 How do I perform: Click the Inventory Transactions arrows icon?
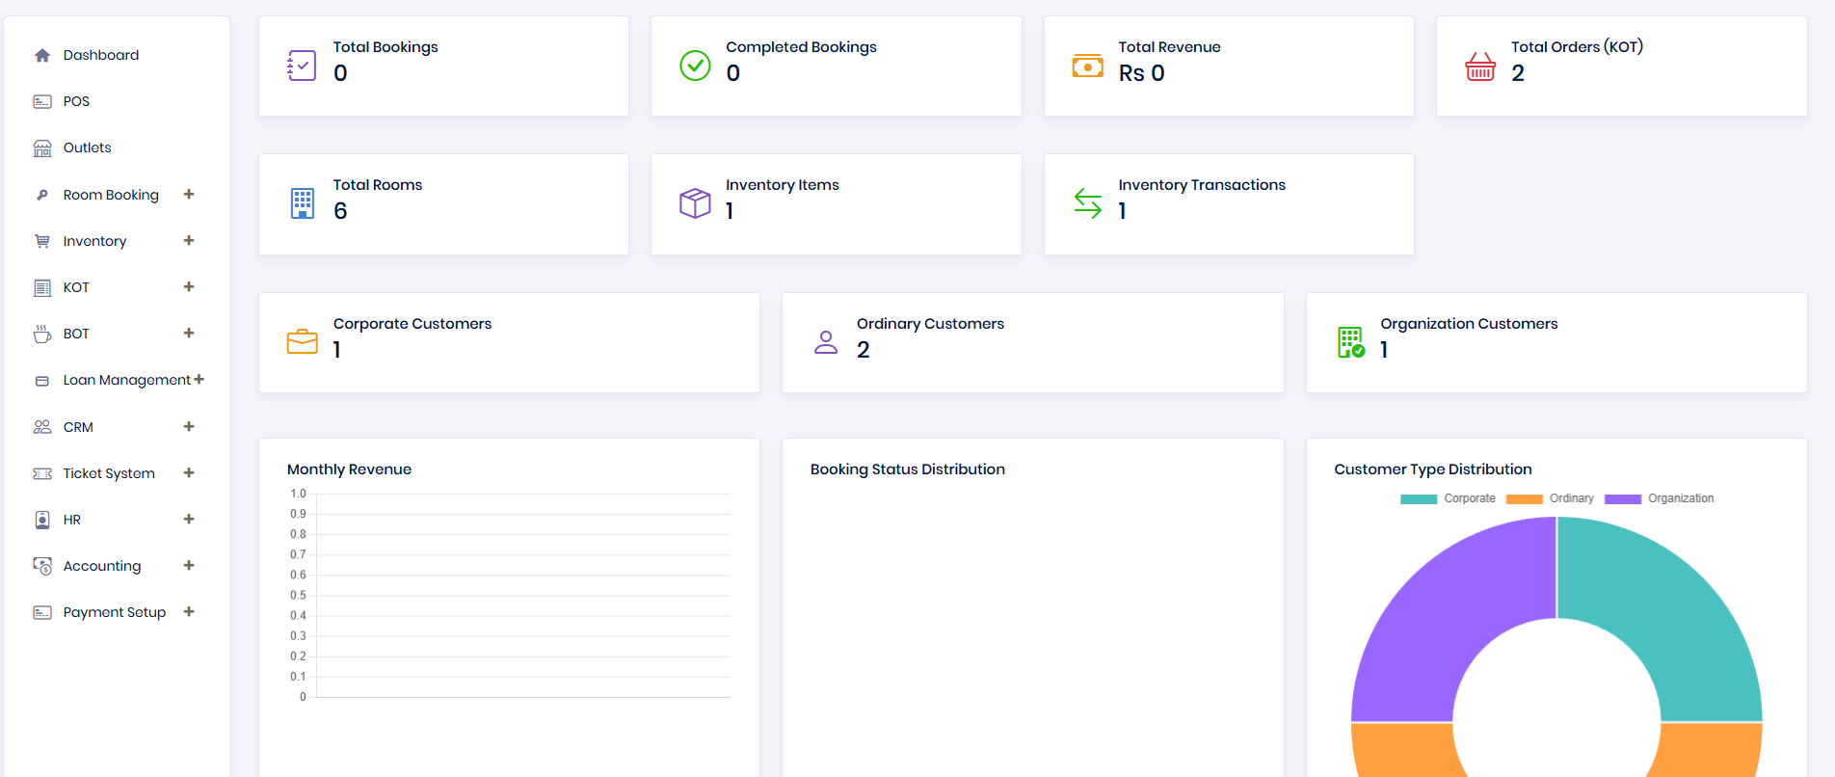tap(1088, 203)
